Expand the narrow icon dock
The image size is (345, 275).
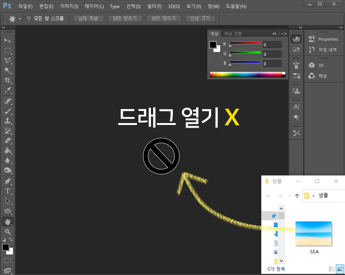click(300, 27)
